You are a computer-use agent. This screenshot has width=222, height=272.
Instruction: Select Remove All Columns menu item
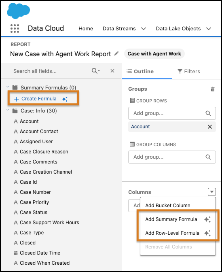pyautogui.click(x=178, y=247)
